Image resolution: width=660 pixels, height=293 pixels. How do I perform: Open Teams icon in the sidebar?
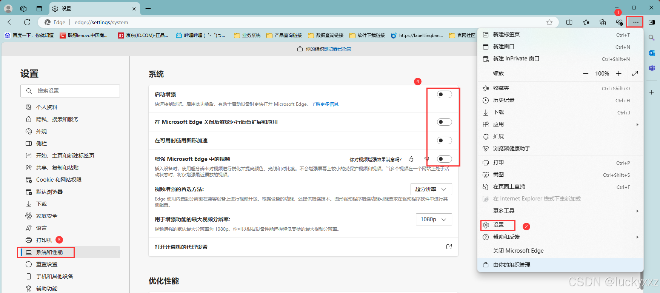tap(652, 68)
